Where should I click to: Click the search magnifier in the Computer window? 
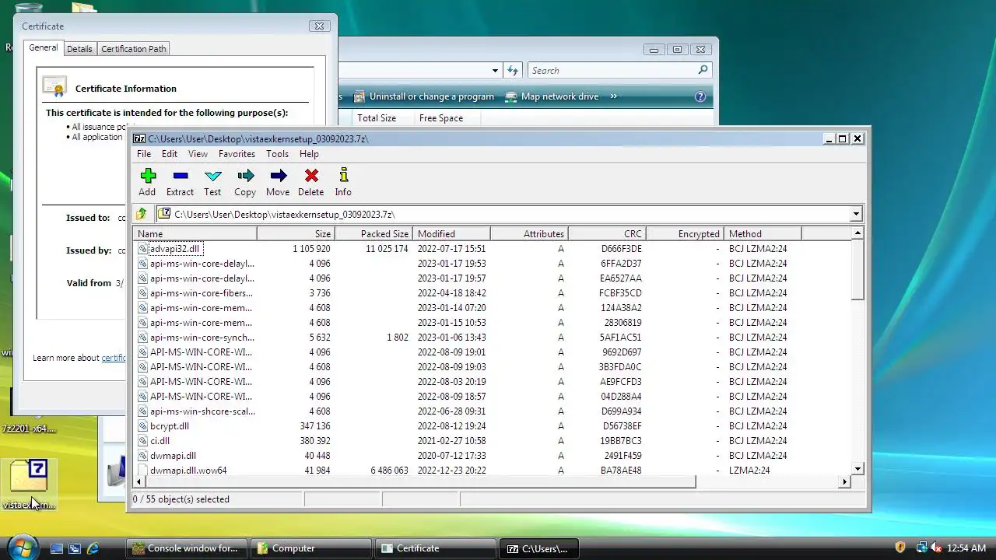coord(703,70)
